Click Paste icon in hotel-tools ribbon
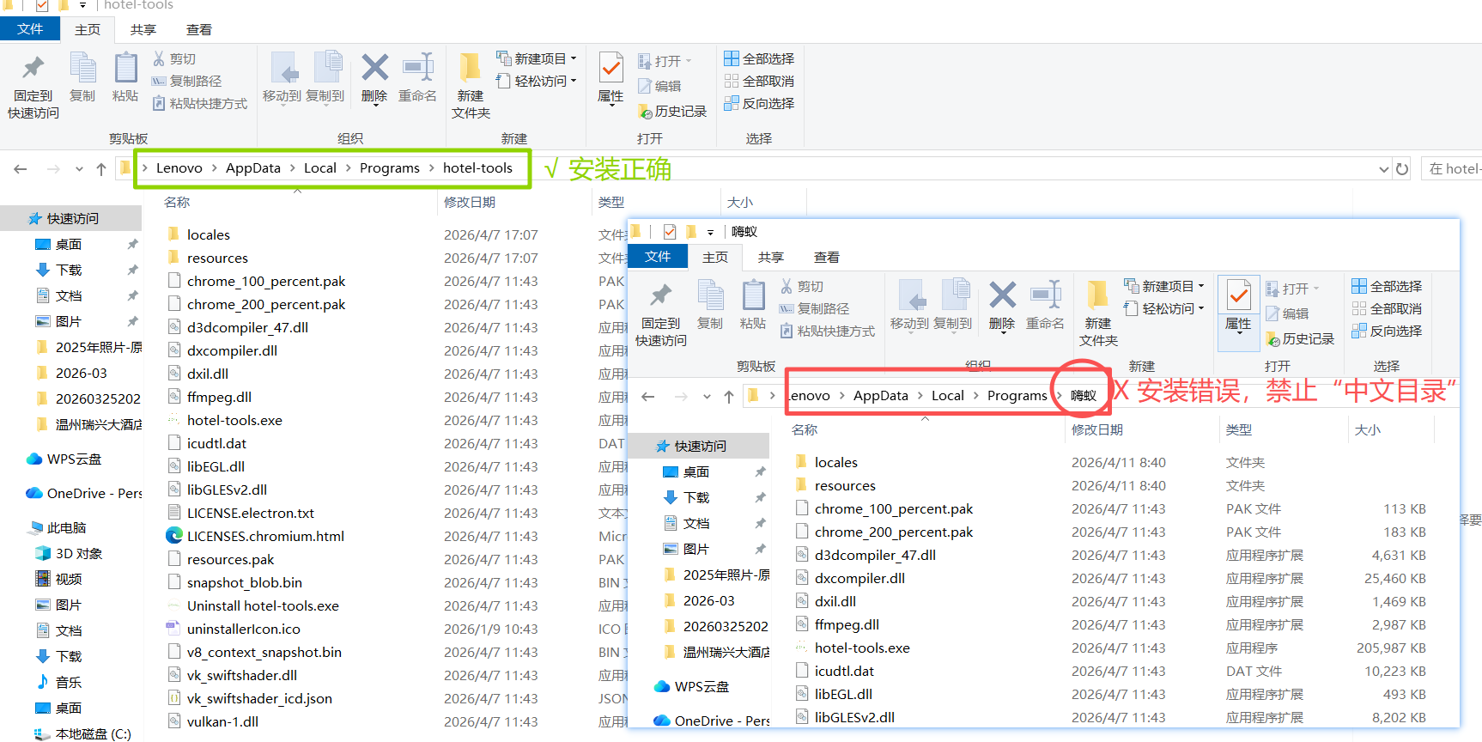The image size is (1482, 742). click(125, 78)
